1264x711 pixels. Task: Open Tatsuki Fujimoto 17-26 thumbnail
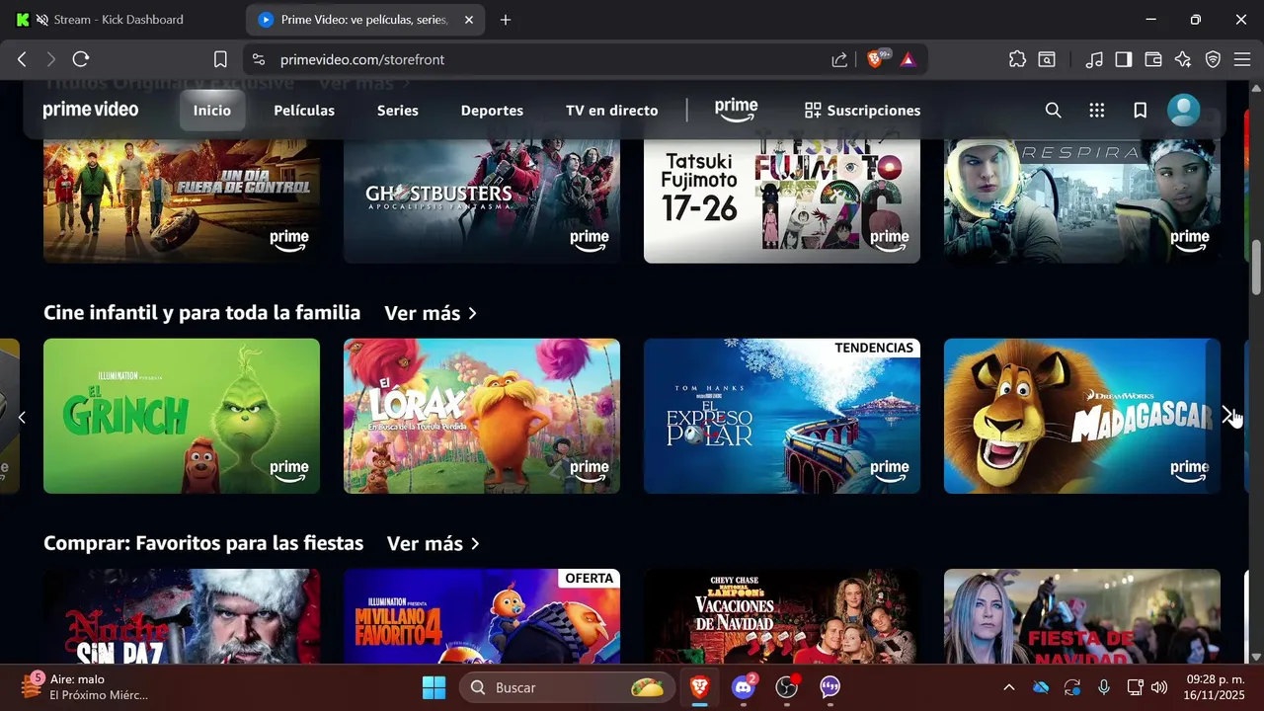782,200
